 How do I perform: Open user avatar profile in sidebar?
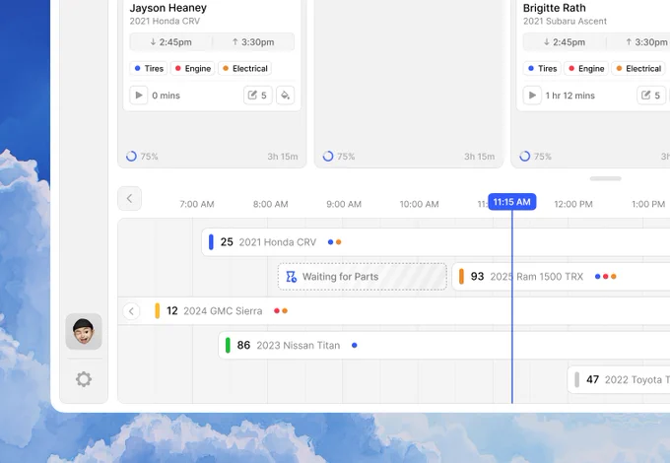[x=84, y=331]
